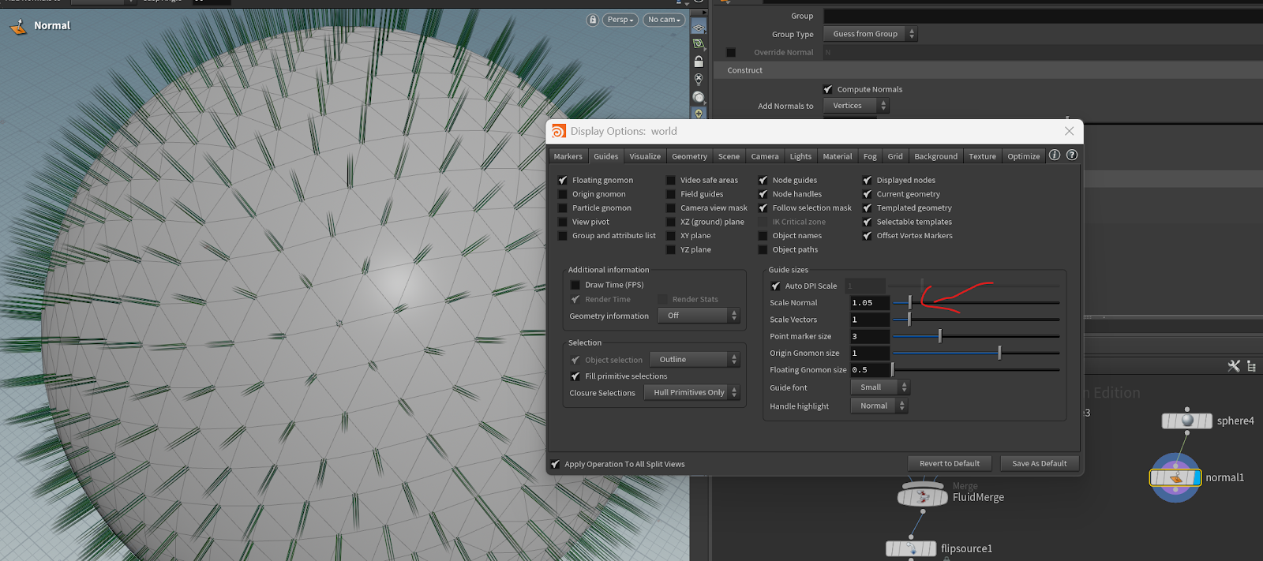Close the Display Options dialog
Viewport: 1263px width, 561px height.
(x=1069, y=131)
